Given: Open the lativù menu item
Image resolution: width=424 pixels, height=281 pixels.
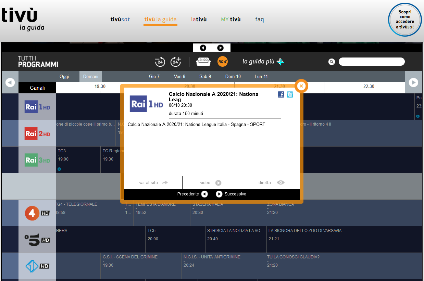Looking at the screenshot, I should tap(199, 19).
